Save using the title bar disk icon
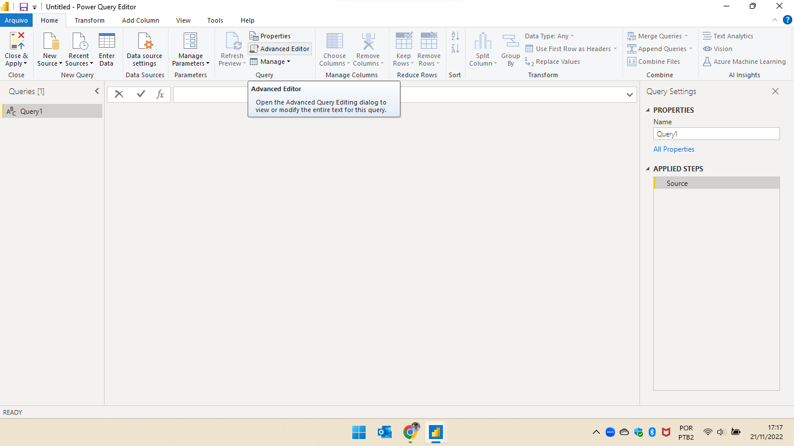This screenshot has width=794, height=446. pos(24,6)
